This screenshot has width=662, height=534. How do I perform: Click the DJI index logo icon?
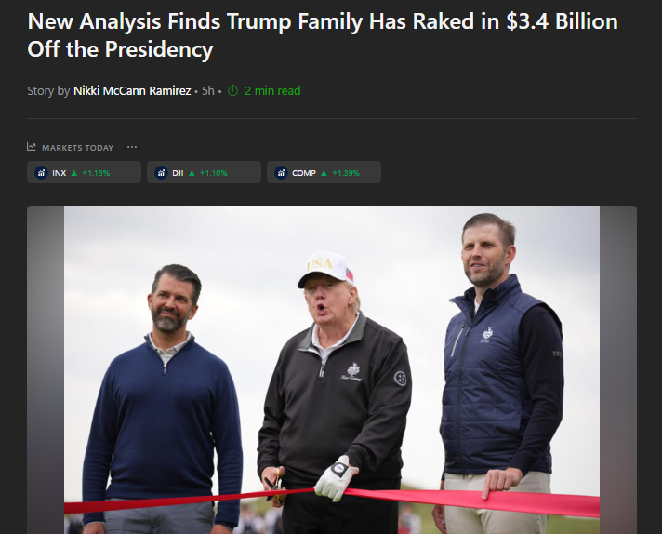coord(161,173)
